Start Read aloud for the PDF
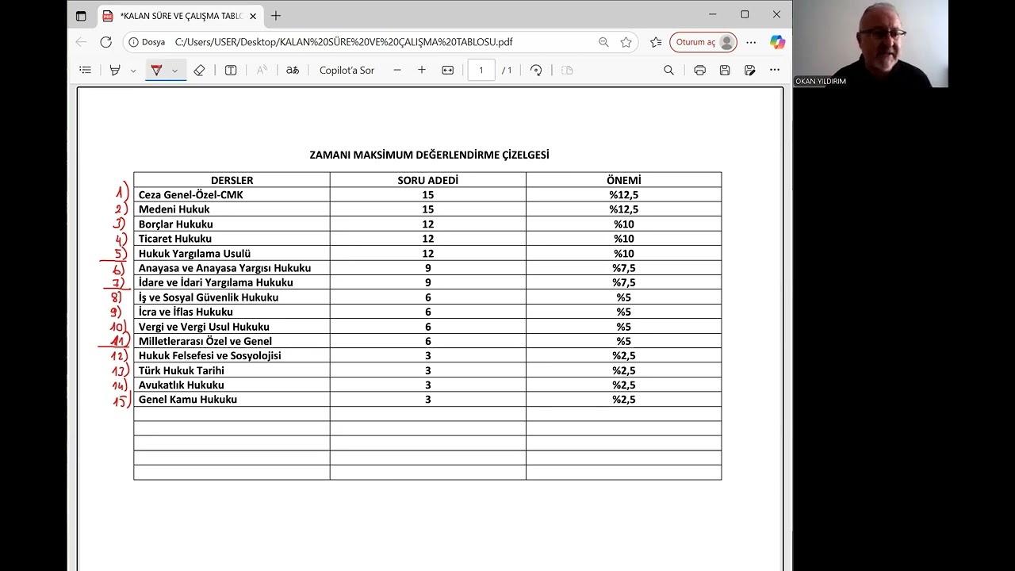Image resolution: width=1015 pixels, height=571 pixels. click(x=262, y=71)
